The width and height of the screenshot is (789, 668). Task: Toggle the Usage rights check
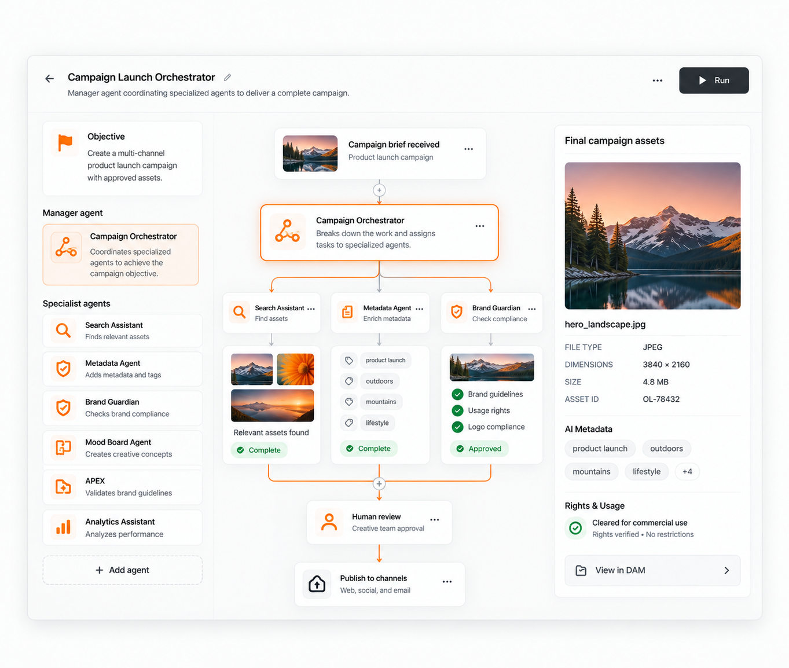[457, 410]
